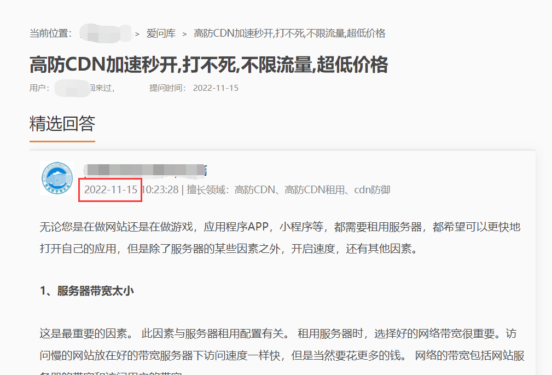This screenshot has height=375, width=552.
Task: Select the 精选回答 tab heading
Action: tap(62, 124)
